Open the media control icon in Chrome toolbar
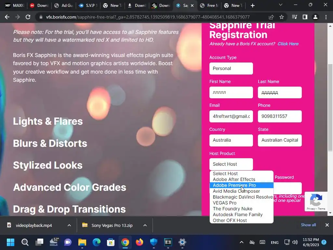Image resolution: width=333 pixels, height=250 pixels. coord(294,17)
